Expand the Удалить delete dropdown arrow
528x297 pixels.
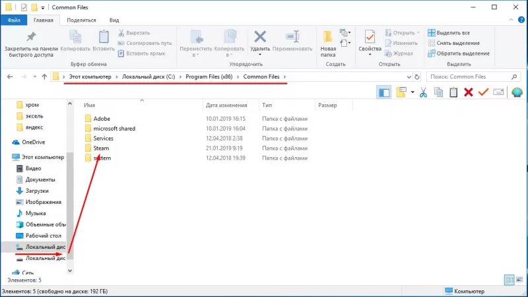click(x=260, y=55)
